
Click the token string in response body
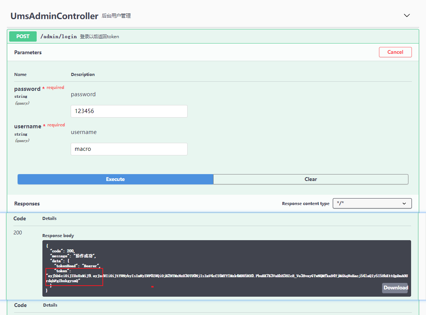(227, 278)
